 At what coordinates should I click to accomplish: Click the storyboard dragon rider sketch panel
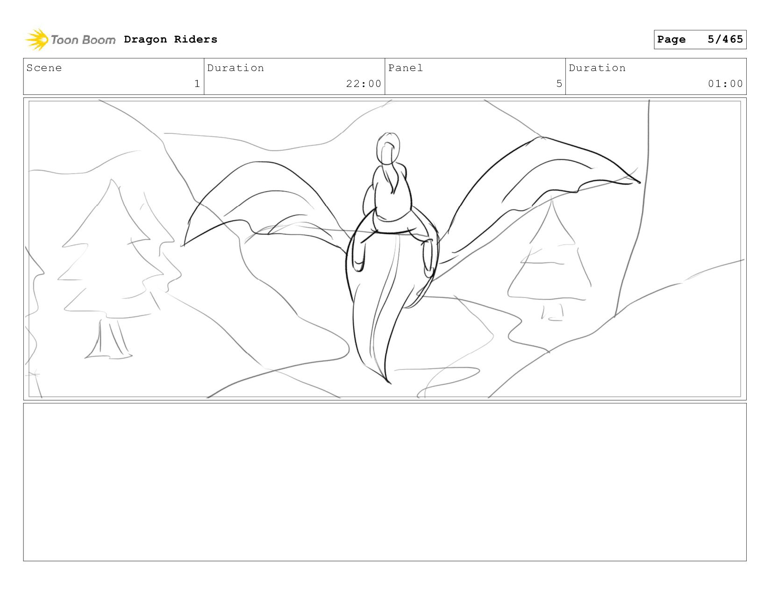tap(385, 249)
